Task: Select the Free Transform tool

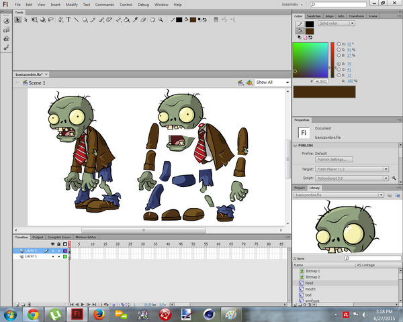Action: [34, 19]
